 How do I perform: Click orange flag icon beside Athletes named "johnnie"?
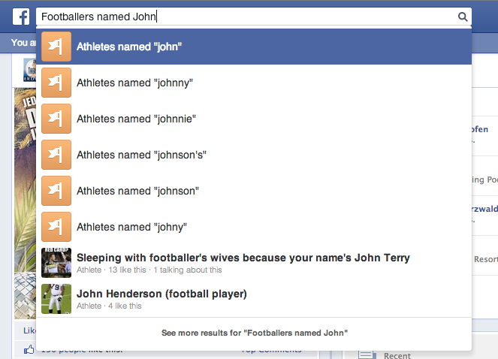(56, 119)
